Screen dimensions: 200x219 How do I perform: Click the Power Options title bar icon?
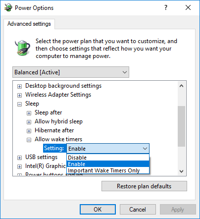8,7
